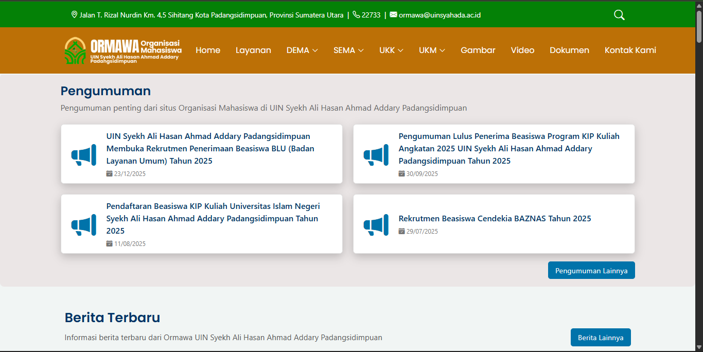Click calendar icon beside 23/12/2025
The width and height of the screenshot is (703, 352).
pyautogui.click(x=109, y=173)
